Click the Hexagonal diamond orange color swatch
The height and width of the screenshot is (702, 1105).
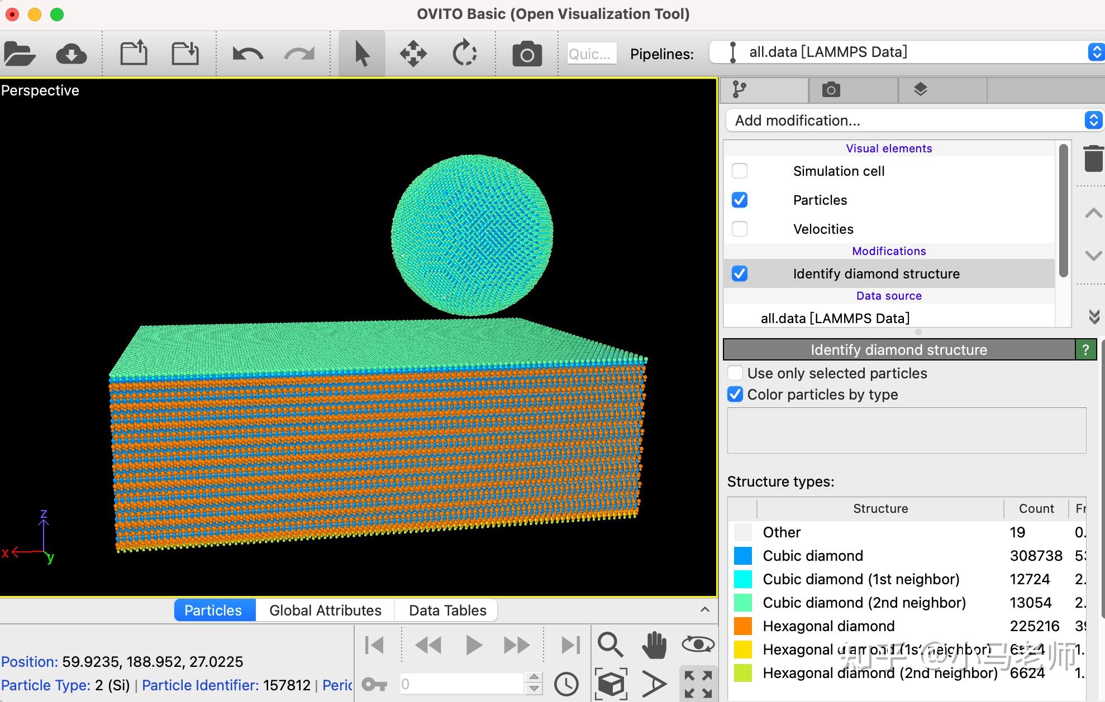coord(742,626)
